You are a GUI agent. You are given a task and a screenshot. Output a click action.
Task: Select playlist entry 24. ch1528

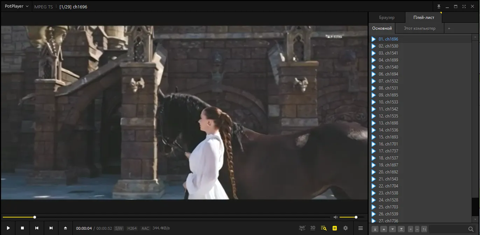[421, 200]
